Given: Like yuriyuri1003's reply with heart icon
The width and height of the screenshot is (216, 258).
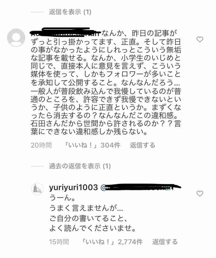Looking at the screenshot, I should click(x=200, y=194).
